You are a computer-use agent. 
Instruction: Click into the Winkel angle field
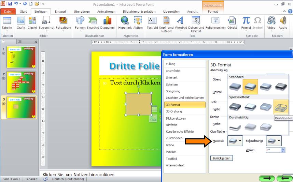(x=273, y=150)
